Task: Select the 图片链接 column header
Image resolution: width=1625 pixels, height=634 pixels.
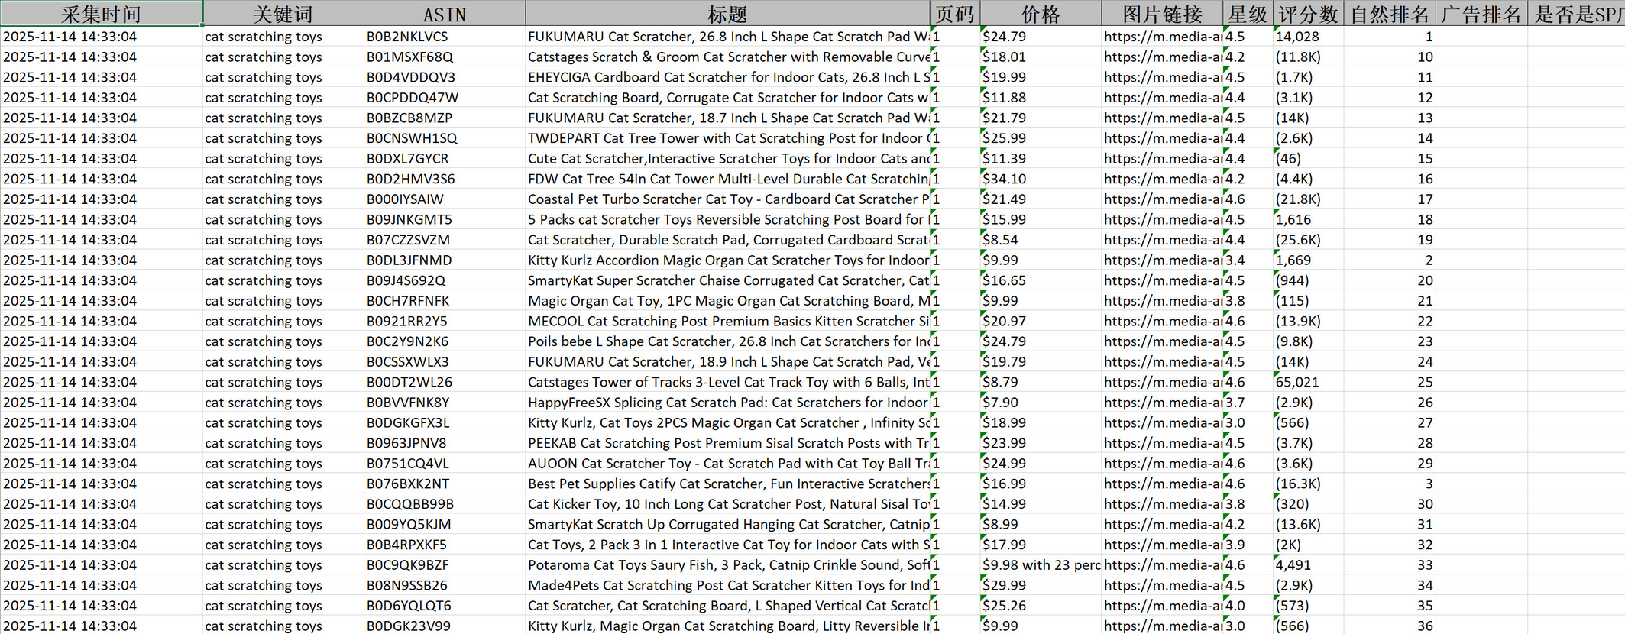Action: (1161, 14)
